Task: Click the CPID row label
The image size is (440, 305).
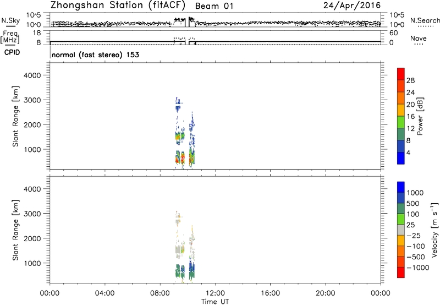Action: point(12,52)
